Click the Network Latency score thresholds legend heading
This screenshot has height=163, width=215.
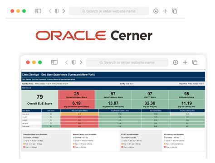click(x=85, y=134)
